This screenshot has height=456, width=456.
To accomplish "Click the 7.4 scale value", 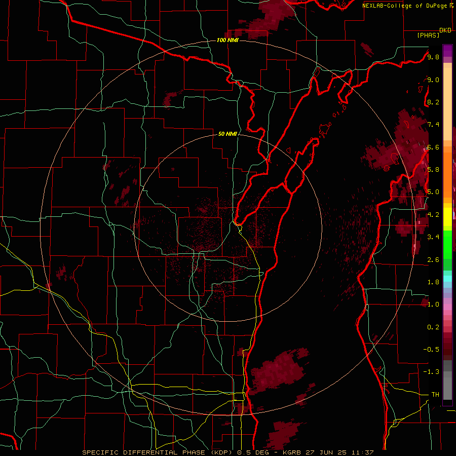I will click(433, 125).
